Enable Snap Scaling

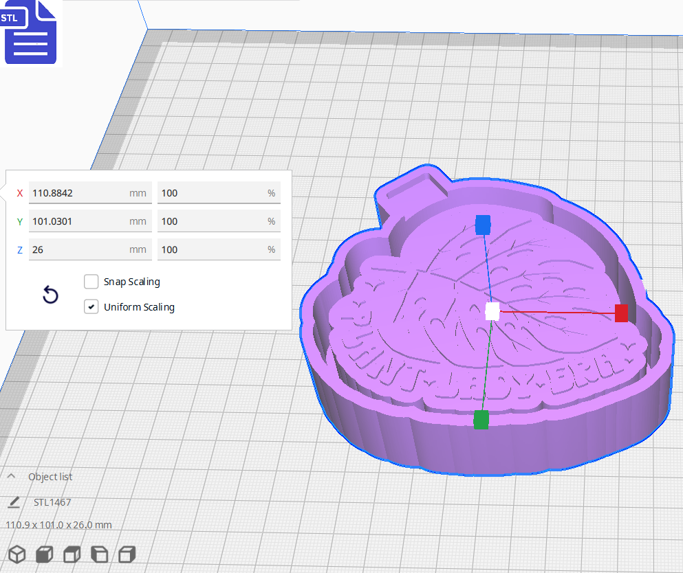click(91, 281)
